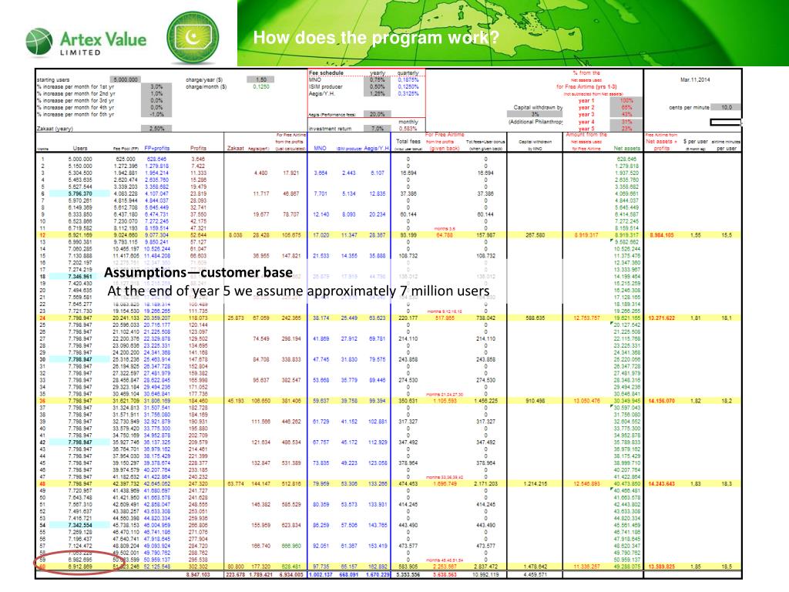
Task: Click the "FP+profits" column header
Action: click(157, 149)
